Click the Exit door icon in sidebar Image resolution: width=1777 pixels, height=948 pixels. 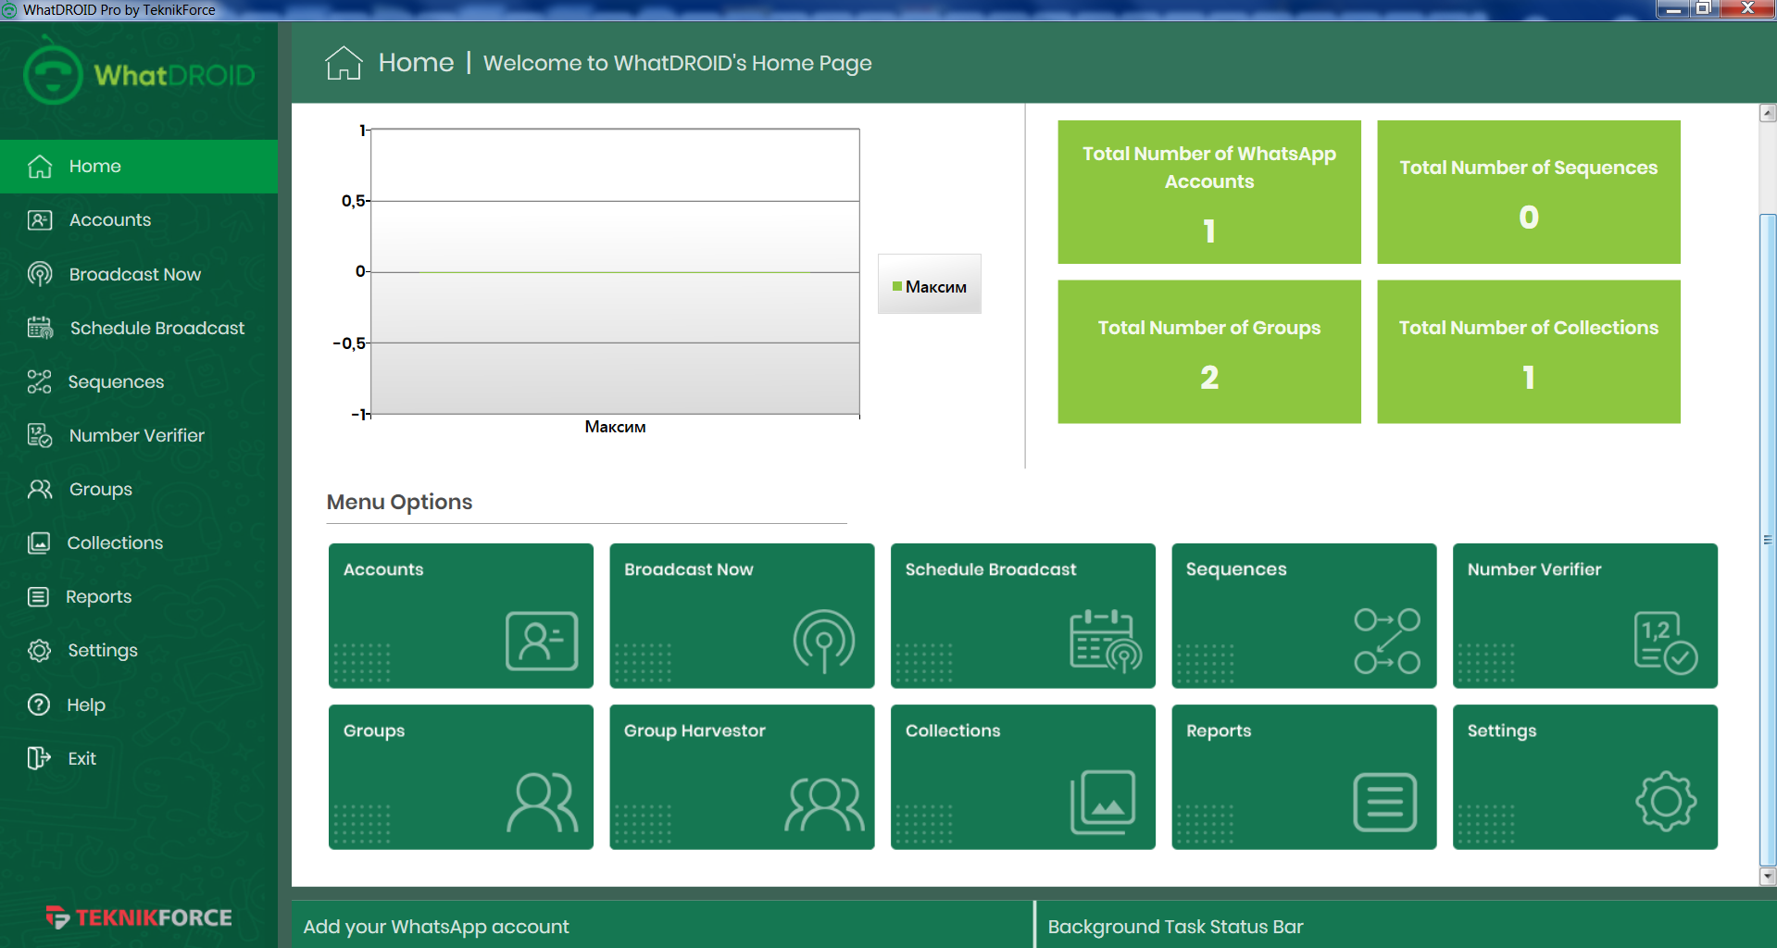click(x=39, y=758)
